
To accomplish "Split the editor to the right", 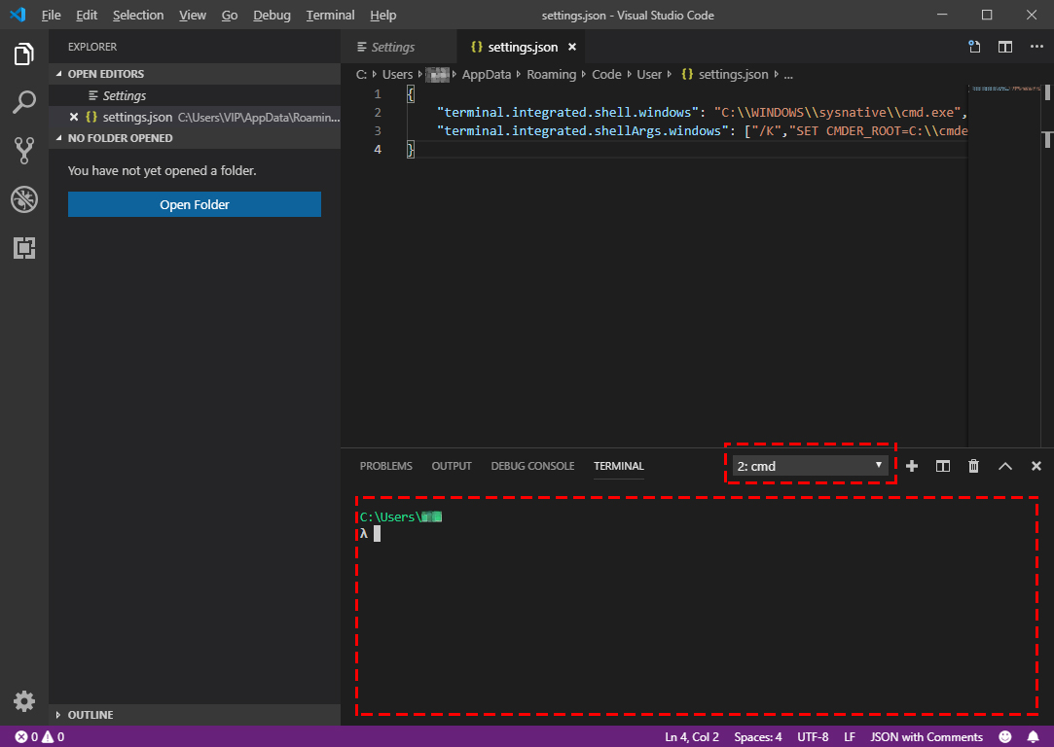I will tap(1005, 47).
